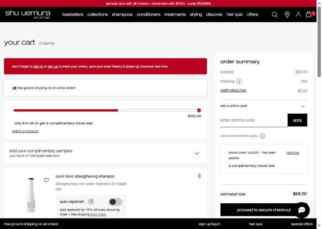The height and width of the screenshot is (229, 322).
Task: Focus the enter promo code field
Action: pyautogui.click(x=254, y=120)
